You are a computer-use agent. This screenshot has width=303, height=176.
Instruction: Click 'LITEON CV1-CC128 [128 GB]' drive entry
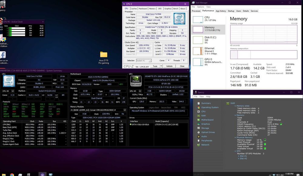click(x=166, y=125)
